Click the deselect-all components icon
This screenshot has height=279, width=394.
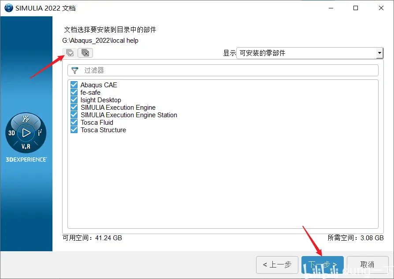pos(85,53)
